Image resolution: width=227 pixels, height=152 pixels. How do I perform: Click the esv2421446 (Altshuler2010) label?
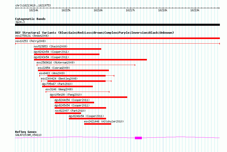[104, 121]
